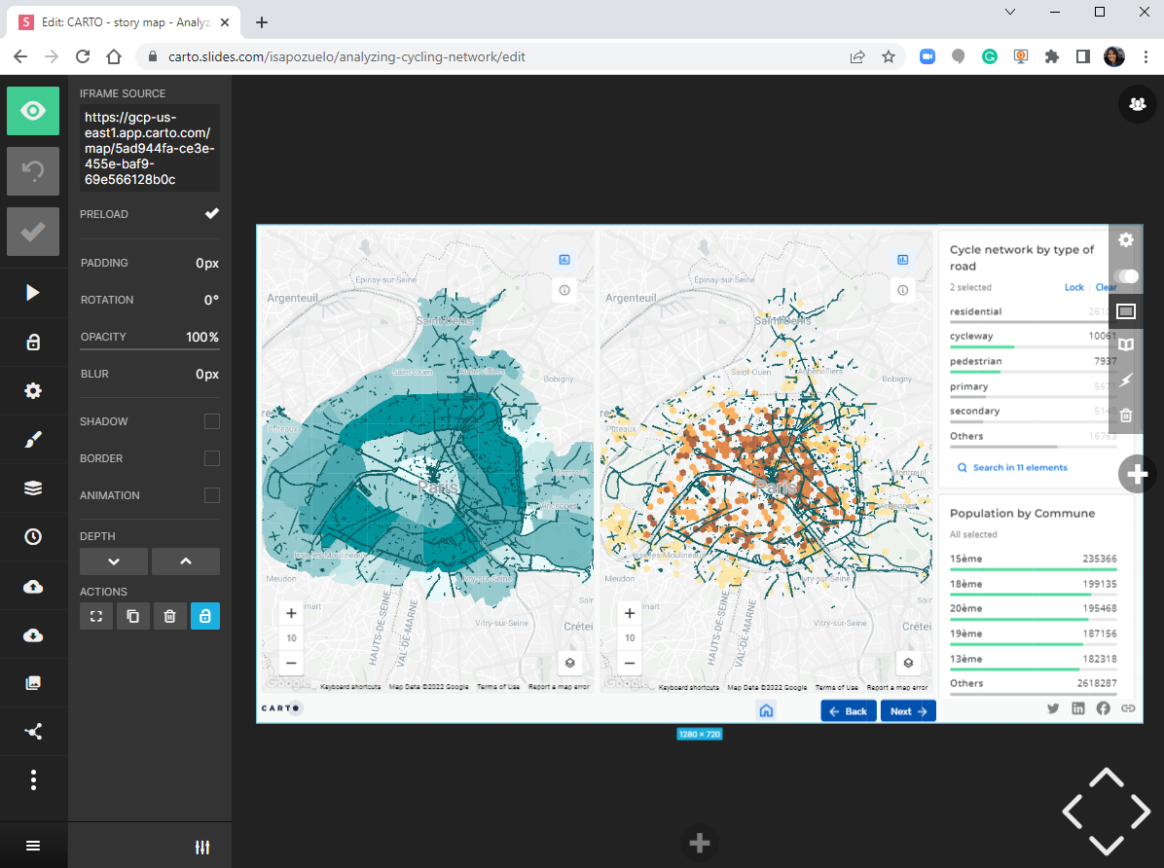Open collaborators icon at top right
Screen dimensions: 1164x868
[x=1137, y=103]
